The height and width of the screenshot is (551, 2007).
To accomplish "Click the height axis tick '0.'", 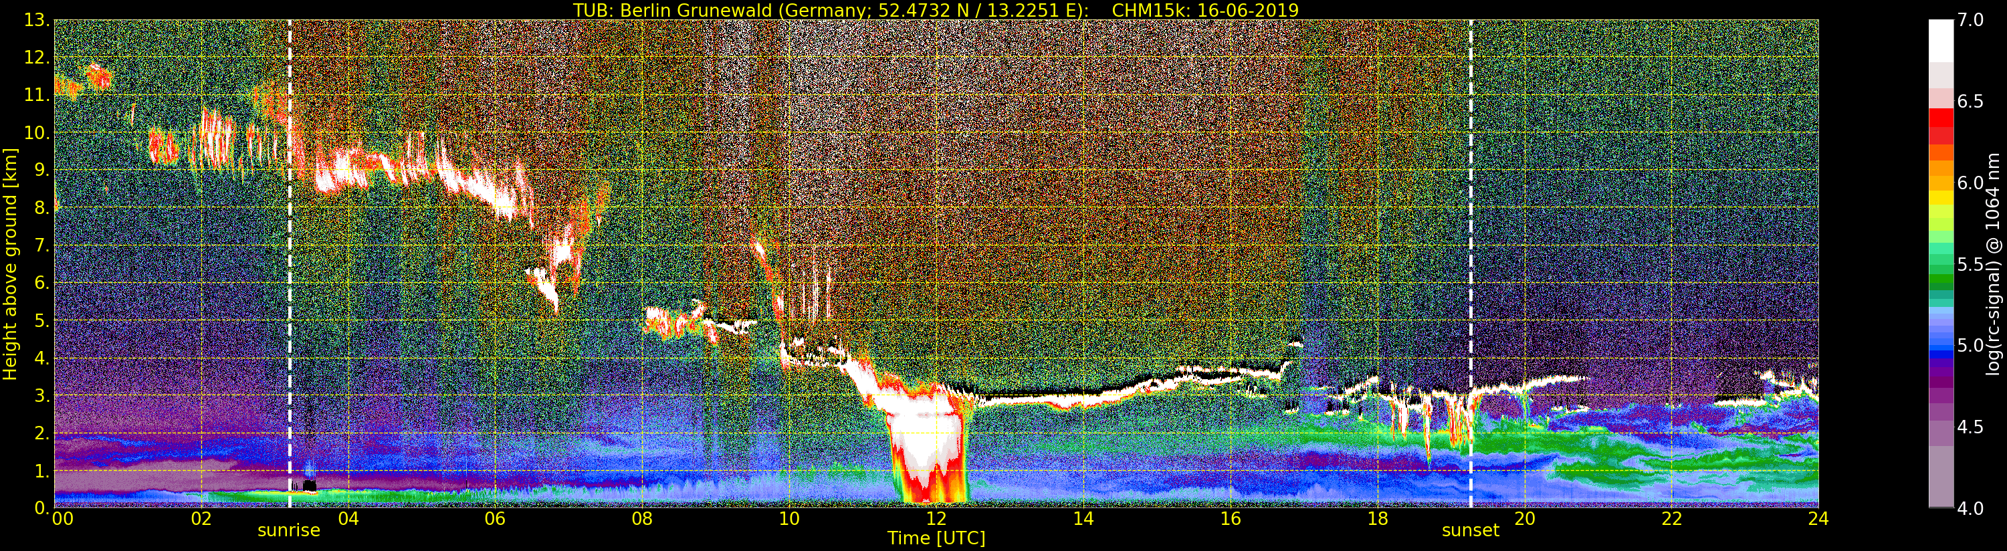I will [42, 508].
